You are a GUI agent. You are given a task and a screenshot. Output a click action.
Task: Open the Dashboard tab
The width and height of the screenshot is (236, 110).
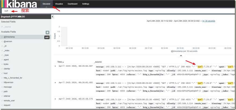click(72, 4)
